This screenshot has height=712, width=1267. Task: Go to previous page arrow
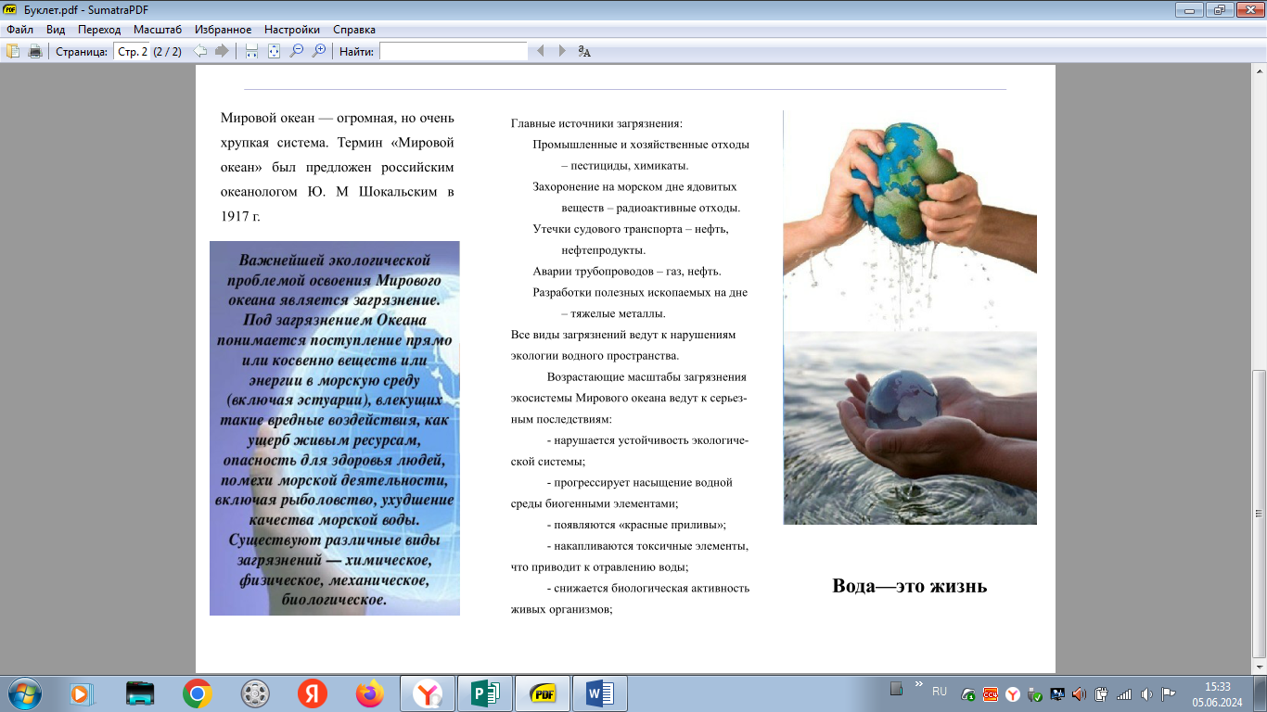coord(199,51)
